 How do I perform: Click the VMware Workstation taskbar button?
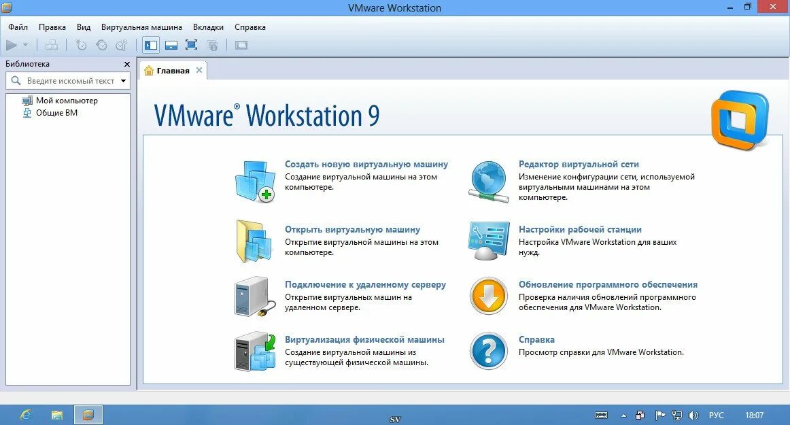coord(88,415)
